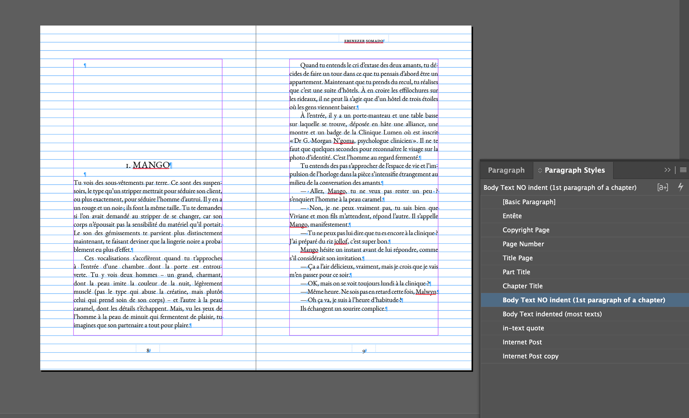Apply the [Basic Paragraph] style
The height and width of the screenshot is (418, 689).
[x=529, y=202]
